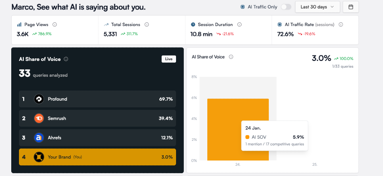The width and height of the screenshot is (383, 176).
Task: Select the Ahrefs 12.1% ranking row
Action: point(98,138)
